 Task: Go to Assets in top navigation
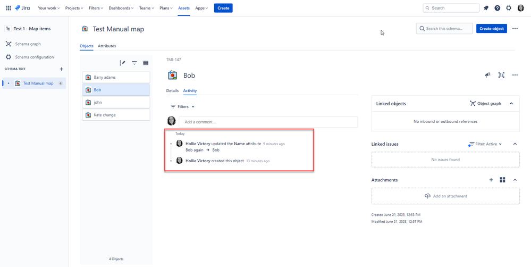coord(184,8)
